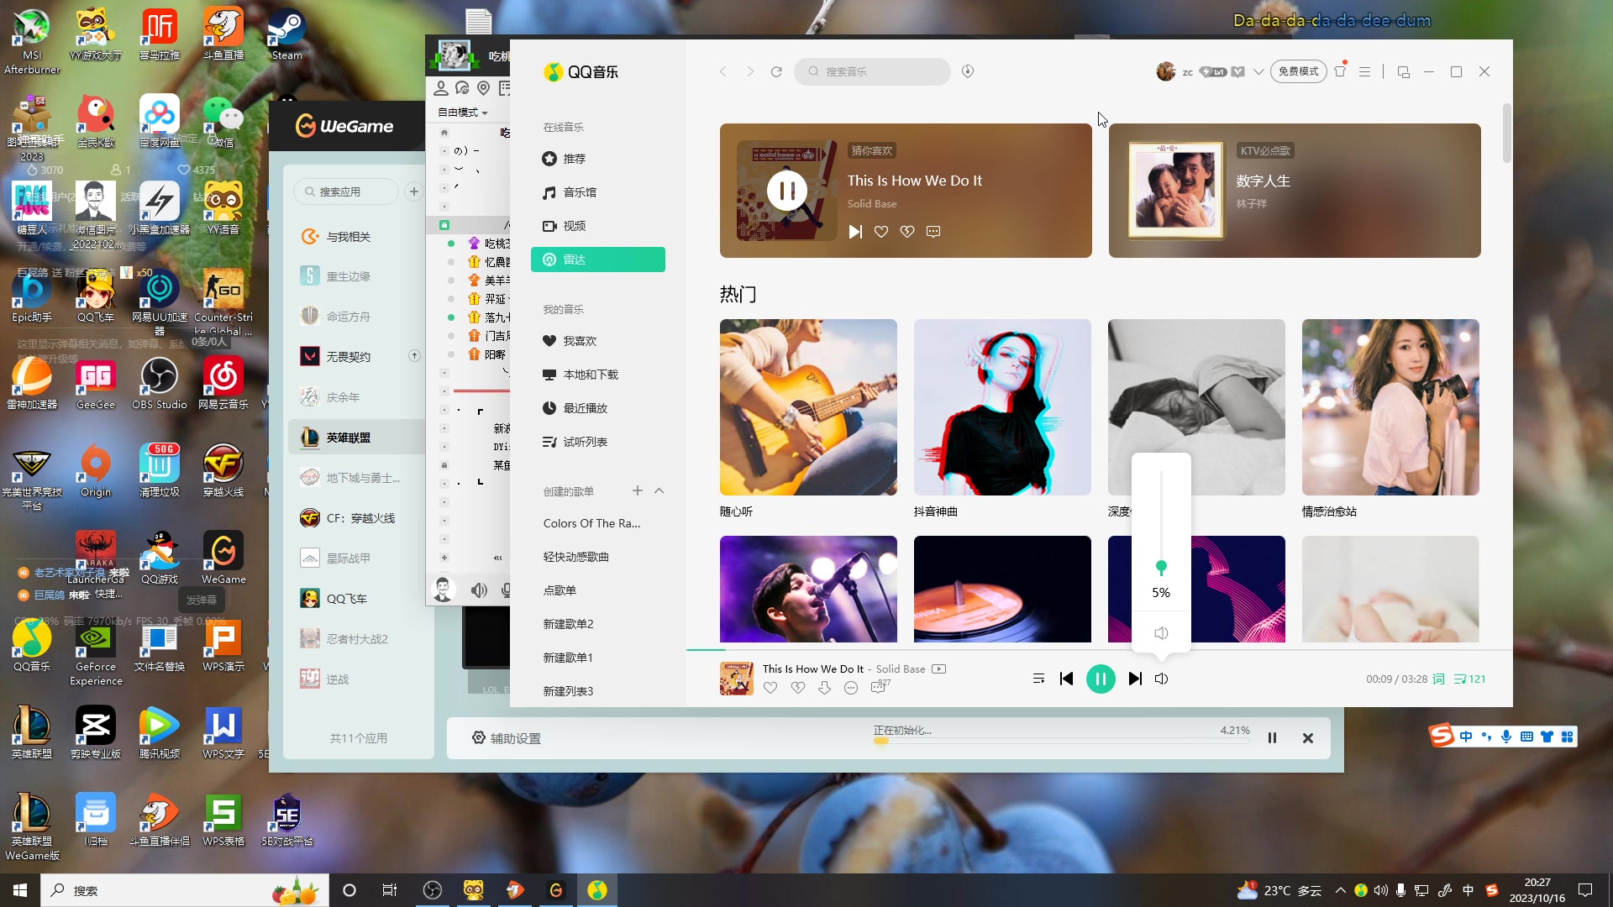Open the QQ音乐 main menu icon
Image resolution: width=1613 pixels, height=907 pixels.
tap(1365, 71)
